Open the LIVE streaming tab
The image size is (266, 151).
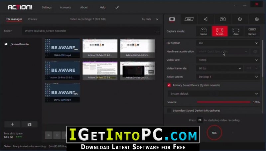point(189,19)
